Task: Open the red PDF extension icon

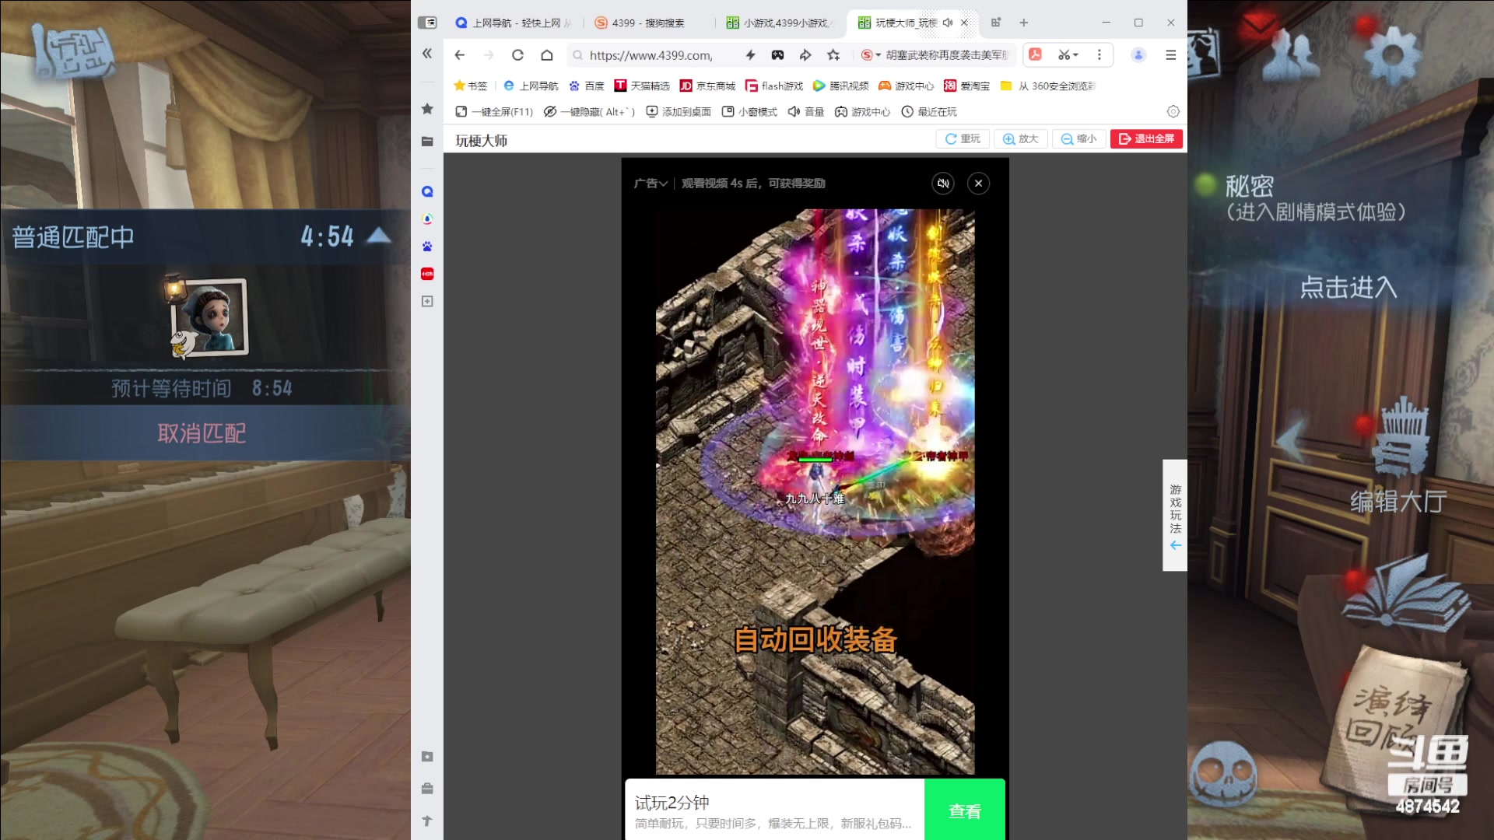Action: coord(1035,54)
